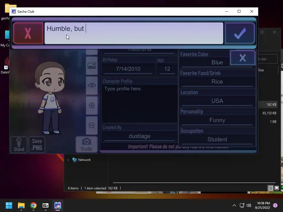Screen dimensions: 283x212
Task: Maximize the Gacha Club window
Action: (239, 11)
